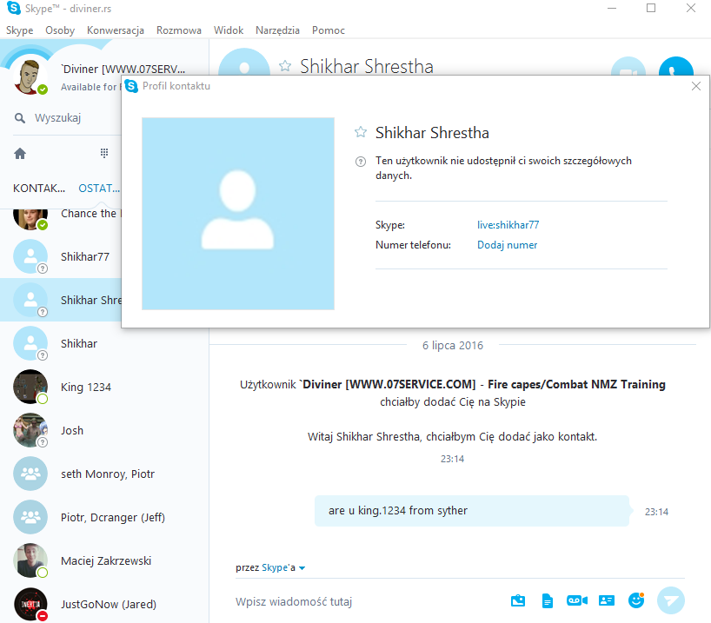
Task: Click the search magnifier icon
Action: [x=20, y=118]
